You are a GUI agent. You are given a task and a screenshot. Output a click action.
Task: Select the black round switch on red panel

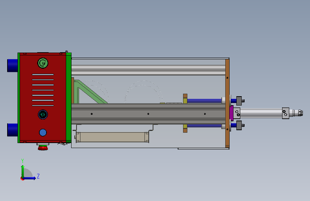[43, 114]
